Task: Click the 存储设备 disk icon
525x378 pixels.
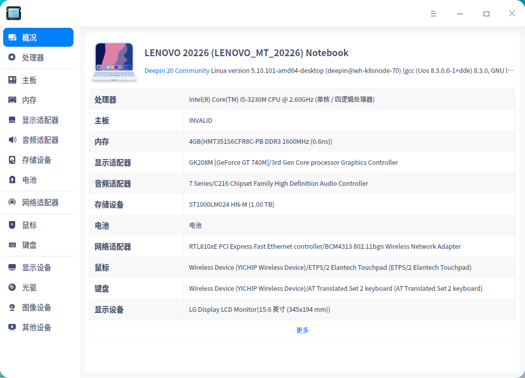Action: point(13,160)
